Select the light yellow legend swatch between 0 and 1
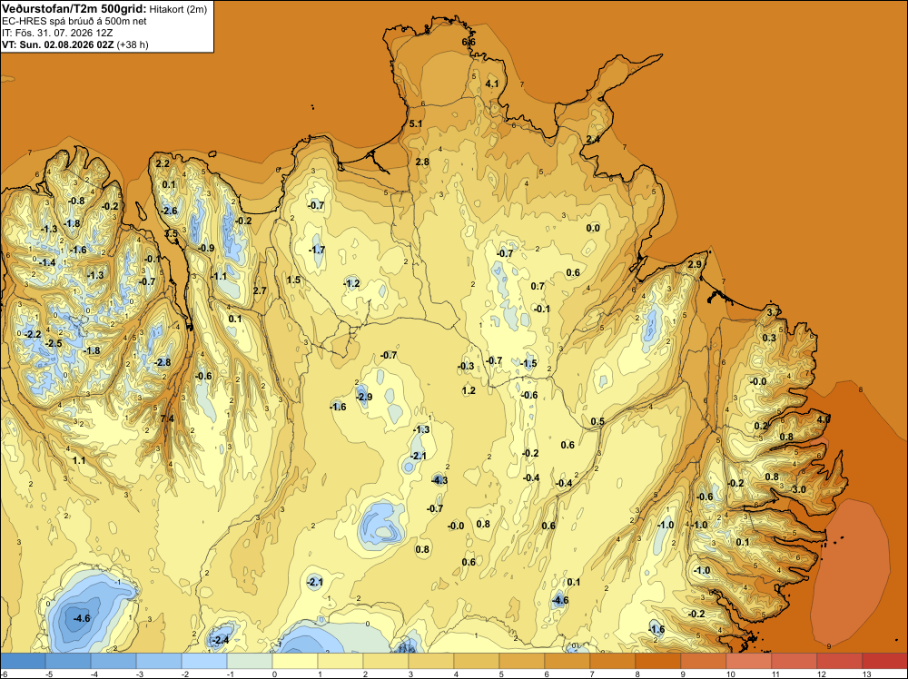This screenshot has height=679, width=908. [x=295, y=661]
